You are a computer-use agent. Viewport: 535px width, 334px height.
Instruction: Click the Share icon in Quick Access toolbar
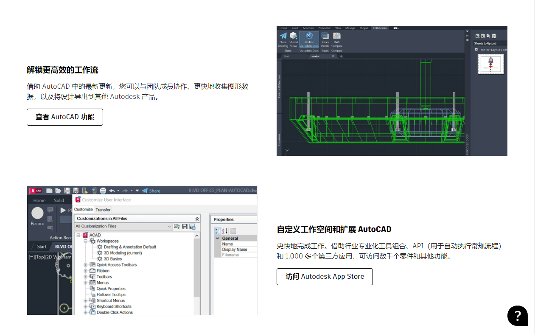(x=145, y=191)
